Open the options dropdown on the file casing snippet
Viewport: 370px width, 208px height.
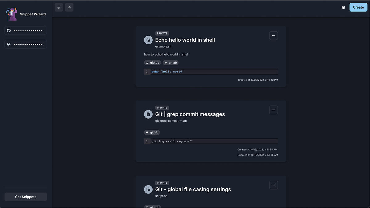click(273, 185)
